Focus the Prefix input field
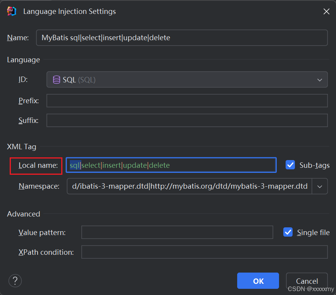This screenshot has height=295, width=336. click(x=186, y=101)
